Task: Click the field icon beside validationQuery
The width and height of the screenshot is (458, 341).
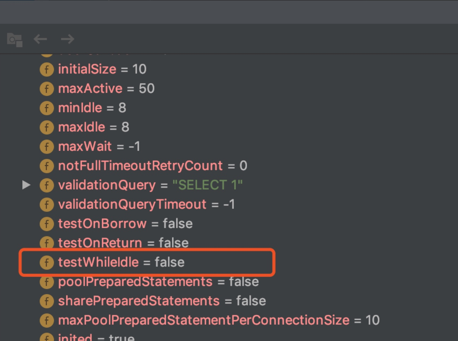Action: click(x=47, y=185)
